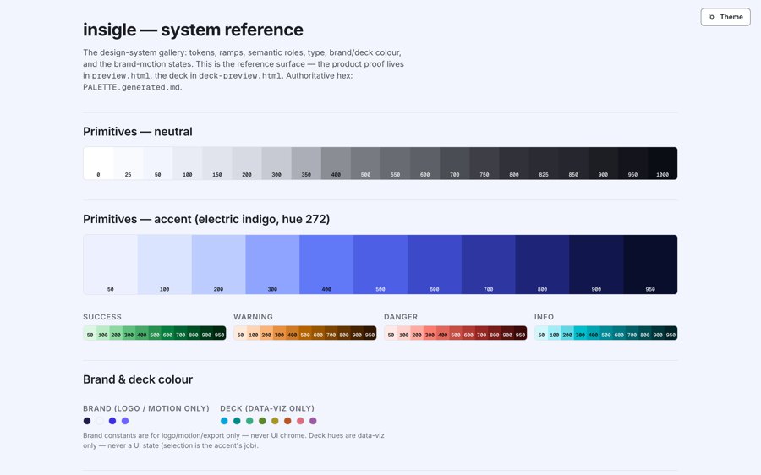Click the deck-preview.html code text

pos(240,76)
